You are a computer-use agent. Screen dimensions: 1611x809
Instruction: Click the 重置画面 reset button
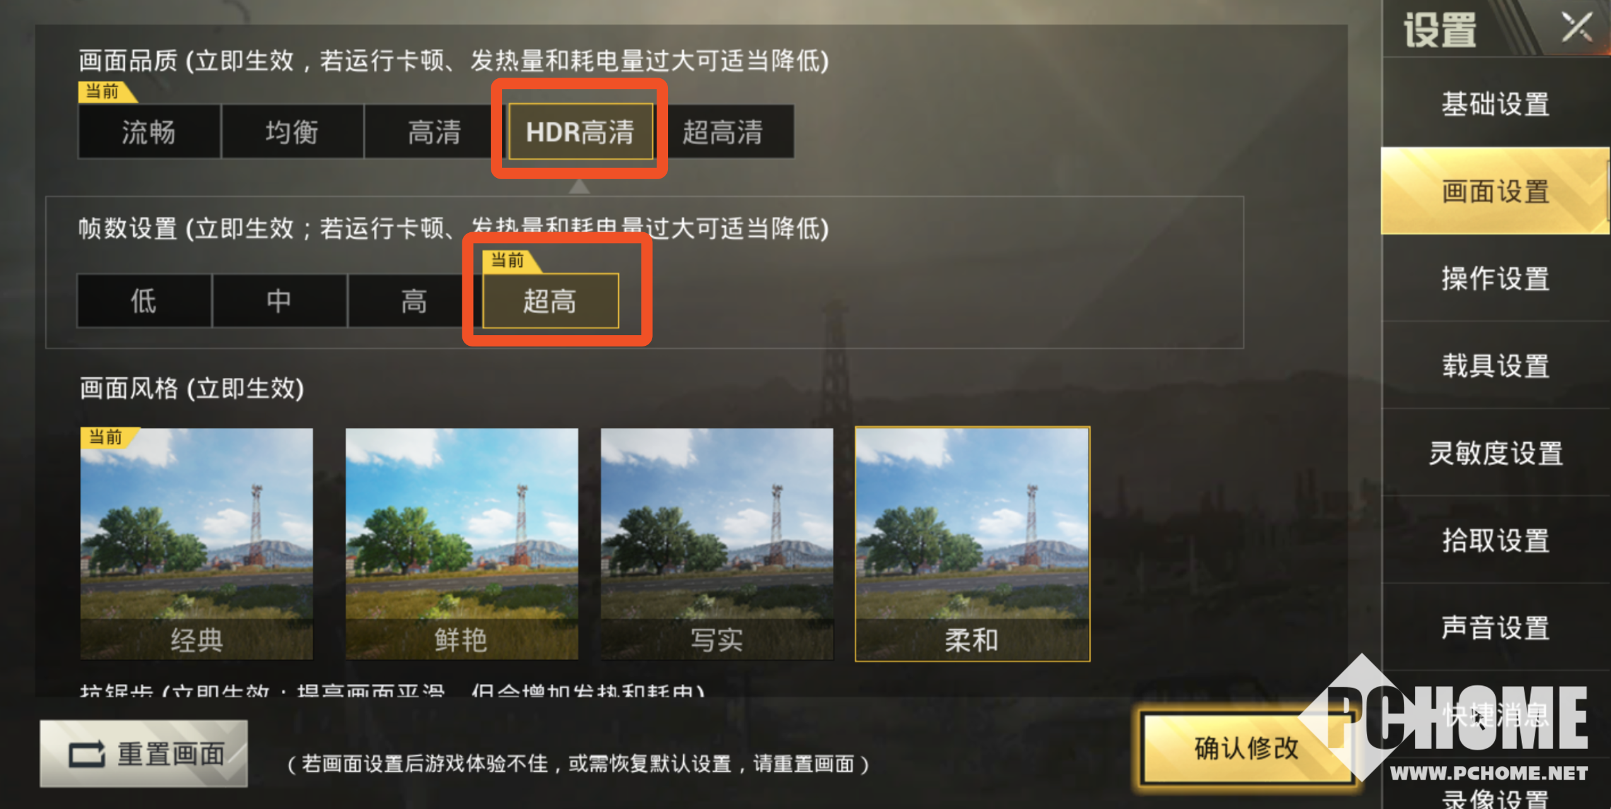click(x=144, y=753)
